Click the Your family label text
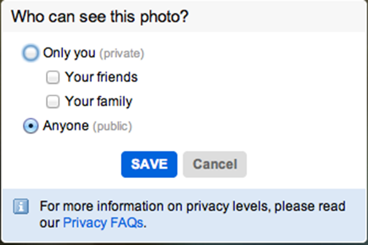This screenshot has width=368, height=245. point(99,101)
